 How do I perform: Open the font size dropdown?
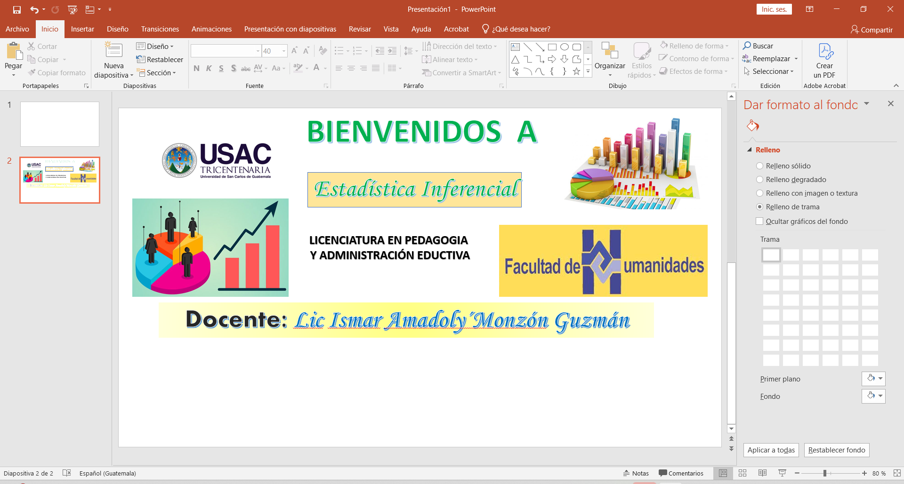[284, 51]
